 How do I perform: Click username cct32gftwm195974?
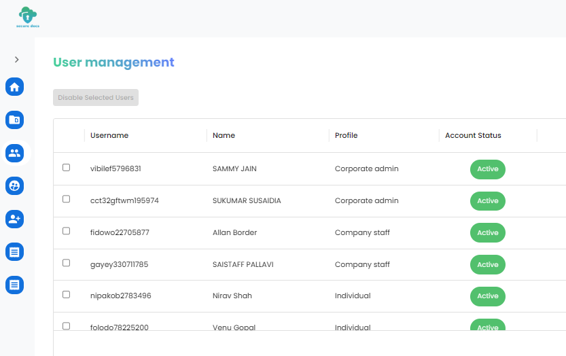point(124,200)
